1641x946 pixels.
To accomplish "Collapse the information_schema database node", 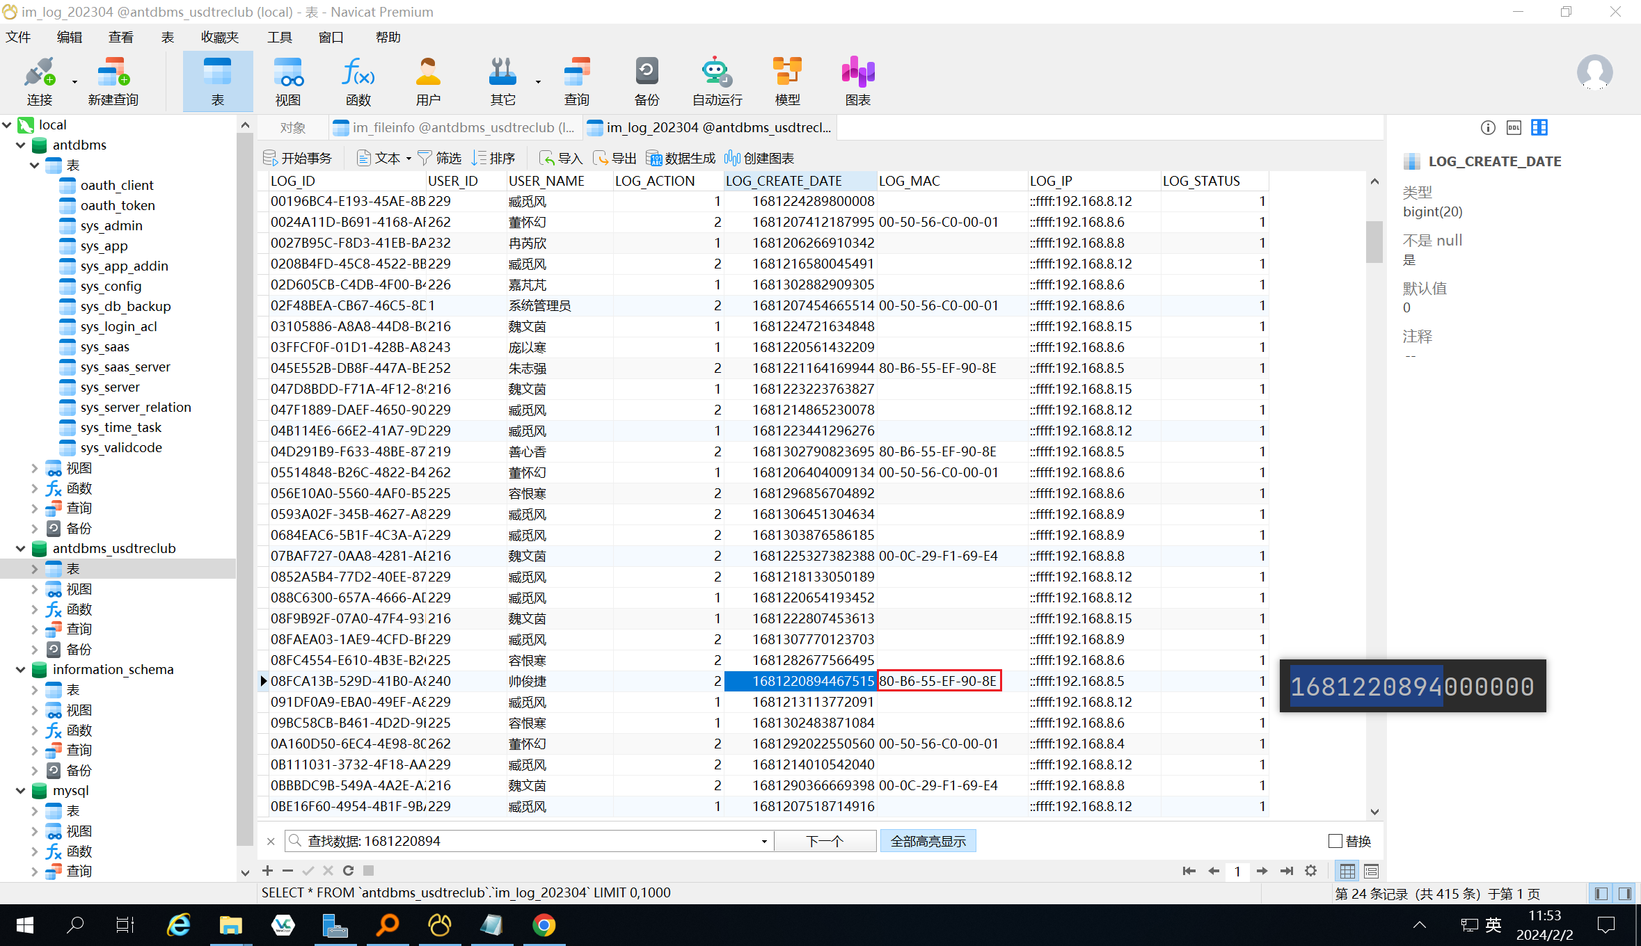I will (21, 669).
